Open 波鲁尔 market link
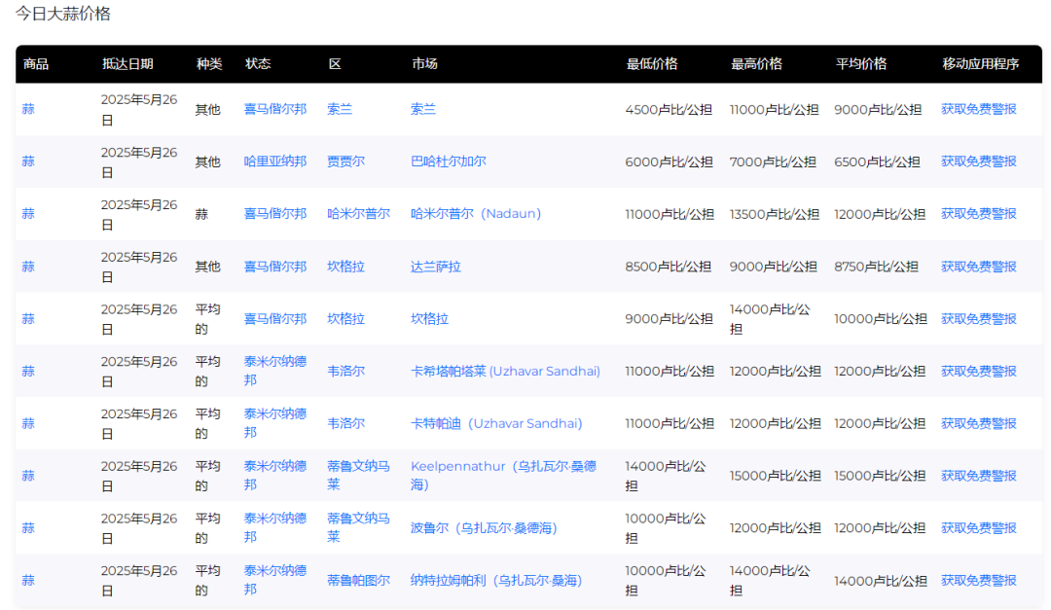 pos(484,528)
